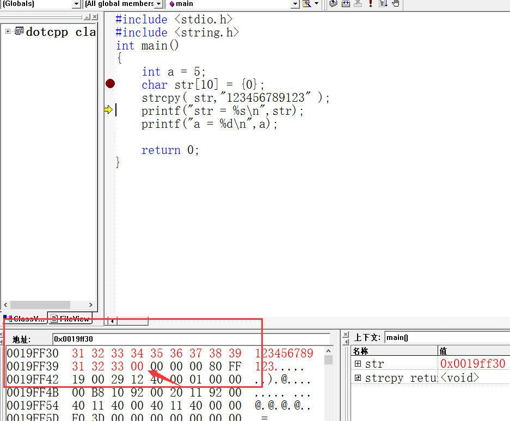Image resolution: width=510 pixels, height=421 pixels.
Task: Click the Go debug icon in toolbar
Action: [383, 3]
